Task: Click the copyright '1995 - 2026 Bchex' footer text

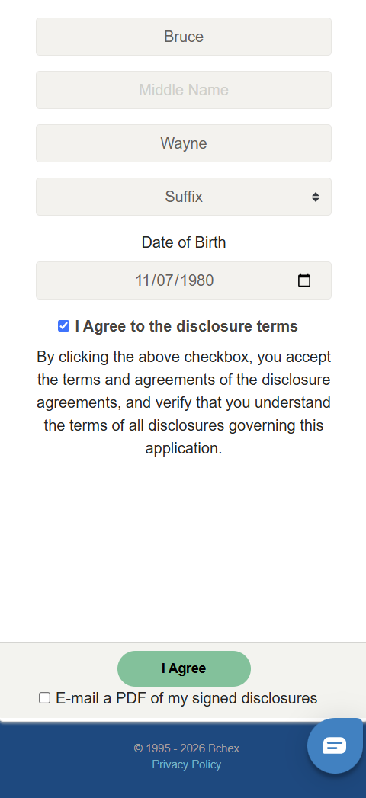Action: [186, 748]
